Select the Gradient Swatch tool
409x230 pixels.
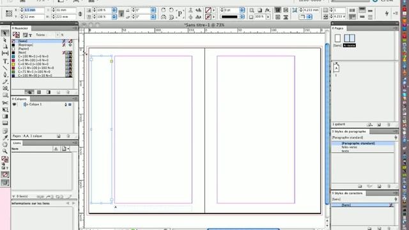(x=5, y=116)
